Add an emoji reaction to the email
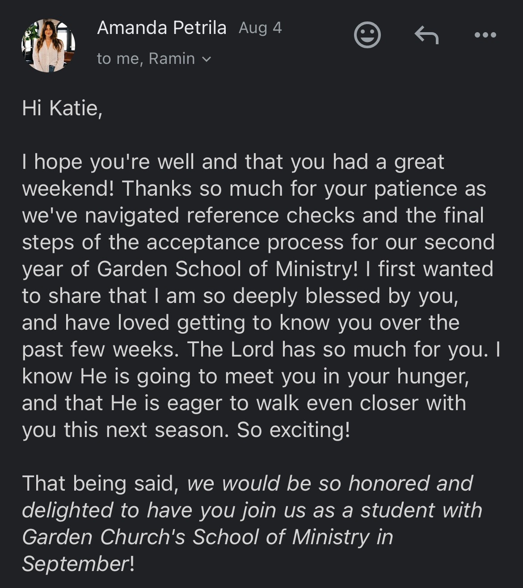This screenshot has width=523, height=588. click(367, 35)
